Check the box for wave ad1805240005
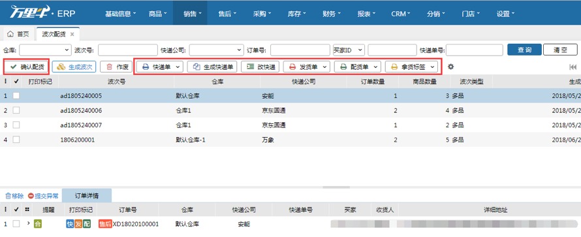Image resolution: width=581 pixels, height=237 pixels. click(x=16, y=95)
